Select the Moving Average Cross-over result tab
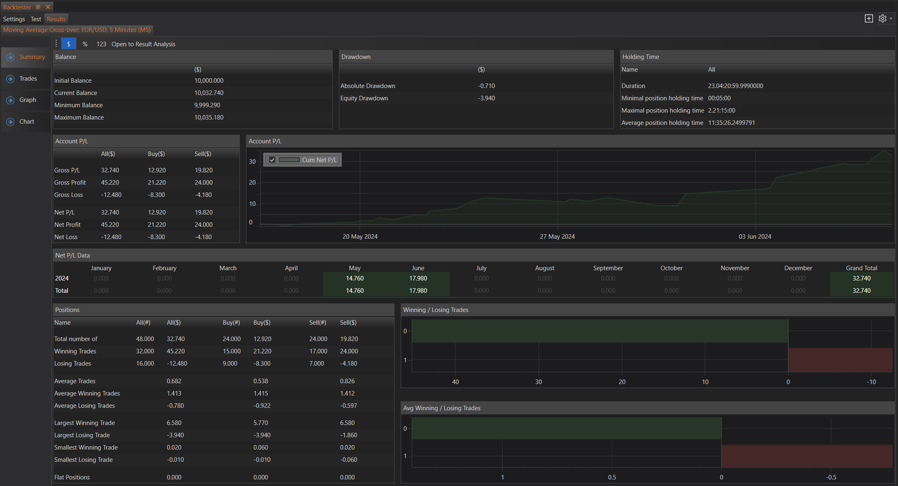 pos(77,30)
